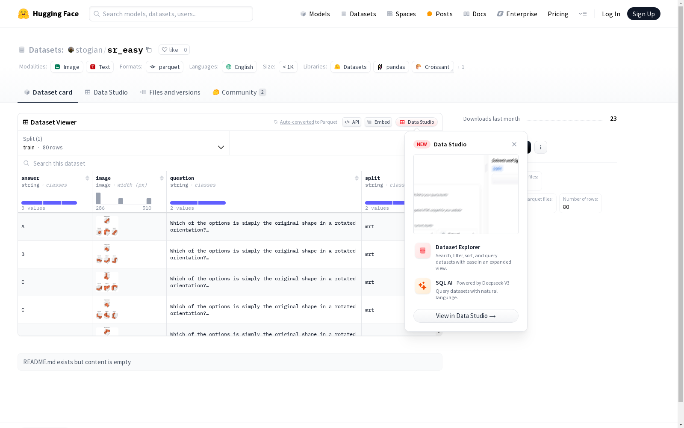Viewport: 684px width, 428px height.
Task: Click the Embed button
Action: (x=378, y=122)
